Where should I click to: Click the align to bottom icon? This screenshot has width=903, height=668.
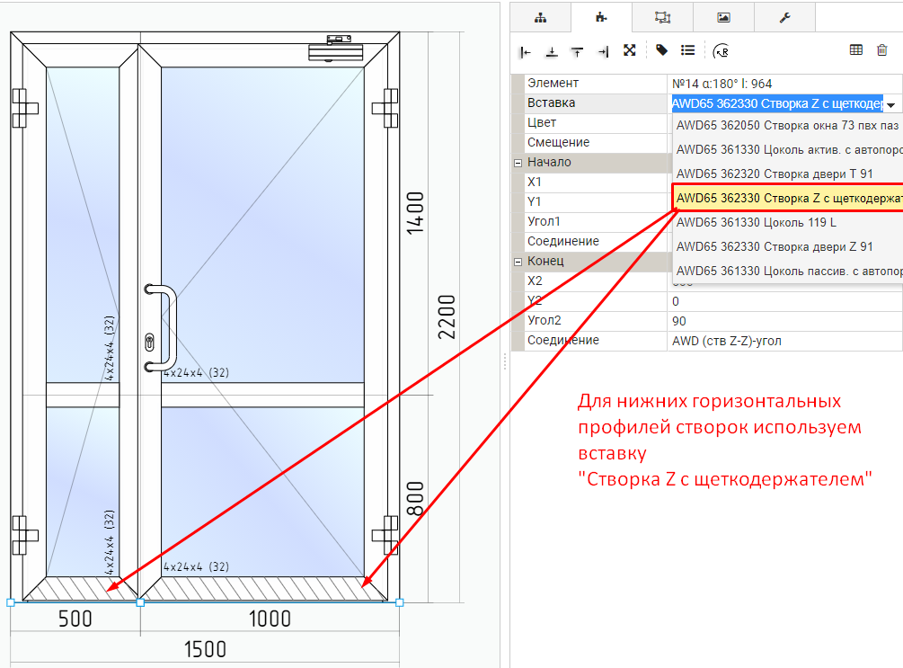[x=552, y=52]
